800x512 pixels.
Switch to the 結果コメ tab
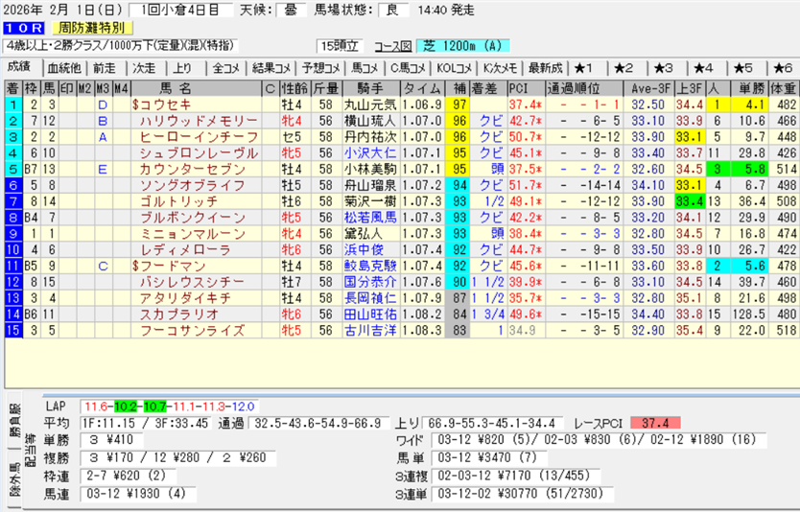(271, 67)
